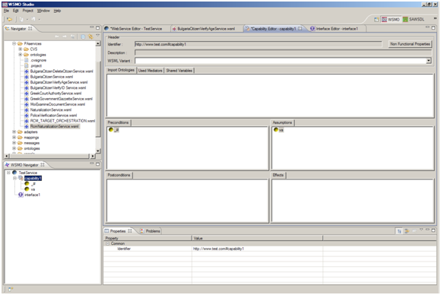This screenshot has height=295, width=441.
Task: Click the Navigator Forward arrow icon
Action: point(65,36)
